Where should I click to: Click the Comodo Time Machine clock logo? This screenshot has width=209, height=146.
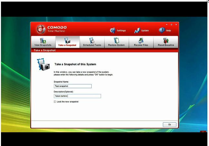(x=41, y=29)
